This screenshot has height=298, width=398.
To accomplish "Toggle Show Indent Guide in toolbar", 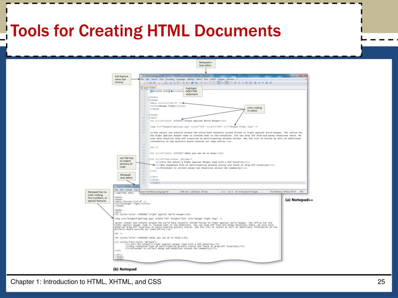I will pos(227,83).
